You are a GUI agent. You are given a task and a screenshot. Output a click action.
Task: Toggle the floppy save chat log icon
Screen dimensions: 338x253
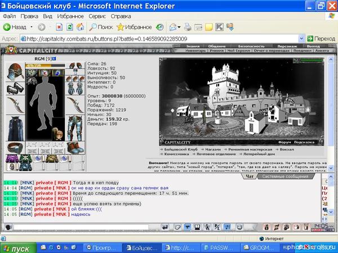pyautogui.click(x=197, y=227)
